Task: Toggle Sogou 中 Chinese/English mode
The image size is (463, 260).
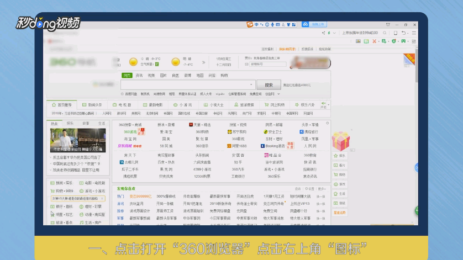Action: coord(256,25)
